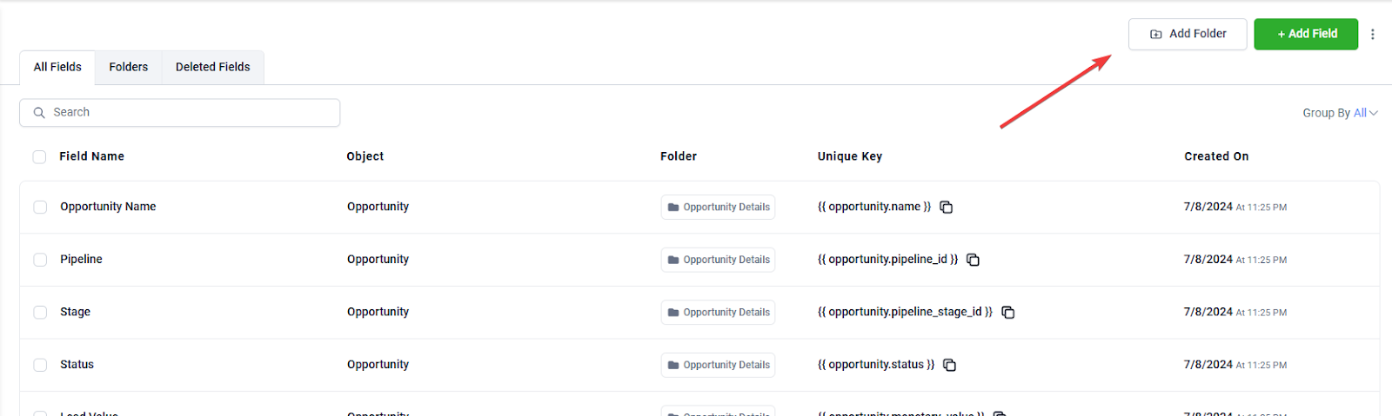This screenshot has width=1392, height=416.
Task: Open the Group By All dropdown
Action: point(1340,113)
